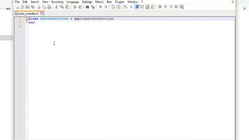The width and height of the screenshot is (249, 140).
Task: Toggle synchronized horizontal scrolling
Action: (118, 7)
